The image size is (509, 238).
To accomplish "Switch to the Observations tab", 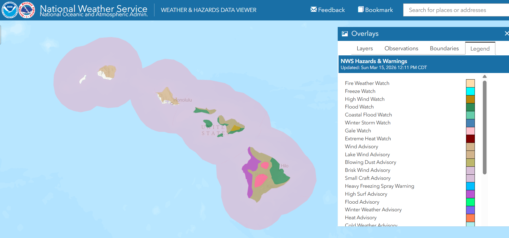I will [x=401, y=48].
